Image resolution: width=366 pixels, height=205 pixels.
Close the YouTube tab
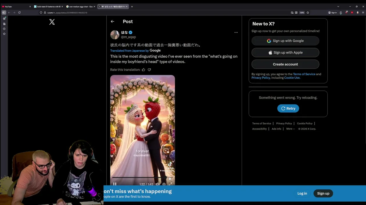[x=30, y=7]
